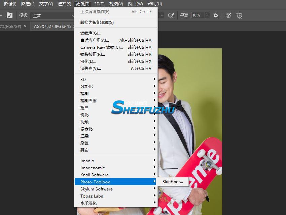
Task: Launch SkinFiner... from the submenu
Action: (172, 181)
